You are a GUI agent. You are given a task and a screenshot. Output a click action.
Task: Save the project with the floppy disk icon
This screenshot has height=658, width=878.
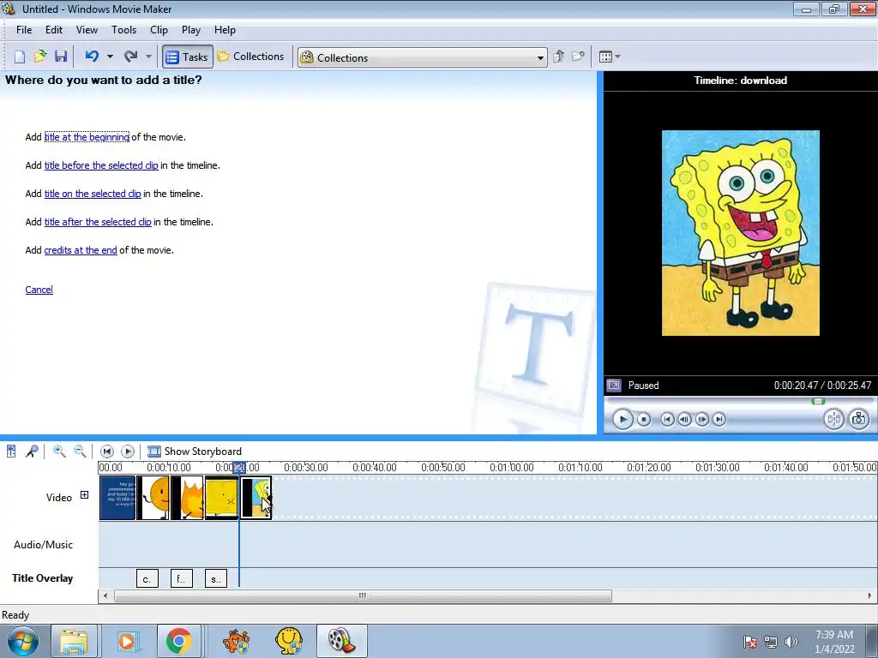click(x=61, y=57)
